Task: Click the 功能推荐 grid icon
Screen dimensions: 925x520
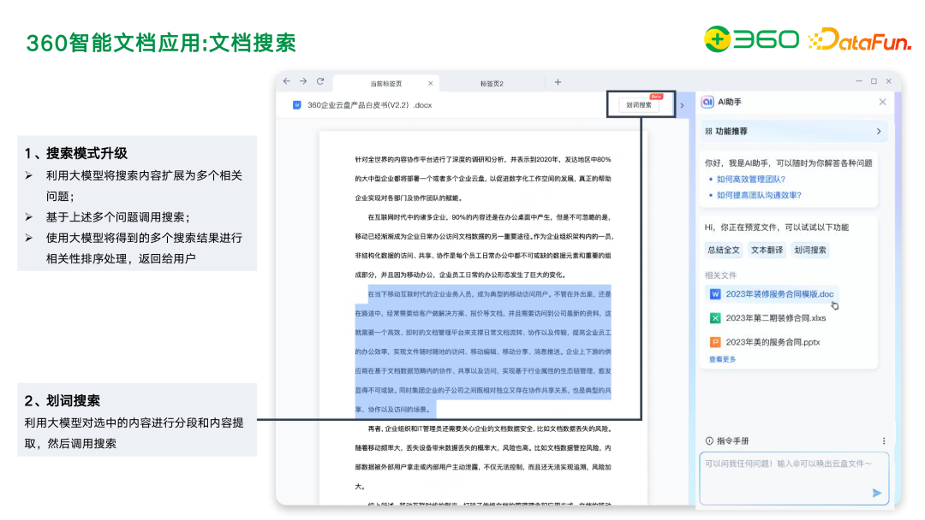Action: point(708,132)
